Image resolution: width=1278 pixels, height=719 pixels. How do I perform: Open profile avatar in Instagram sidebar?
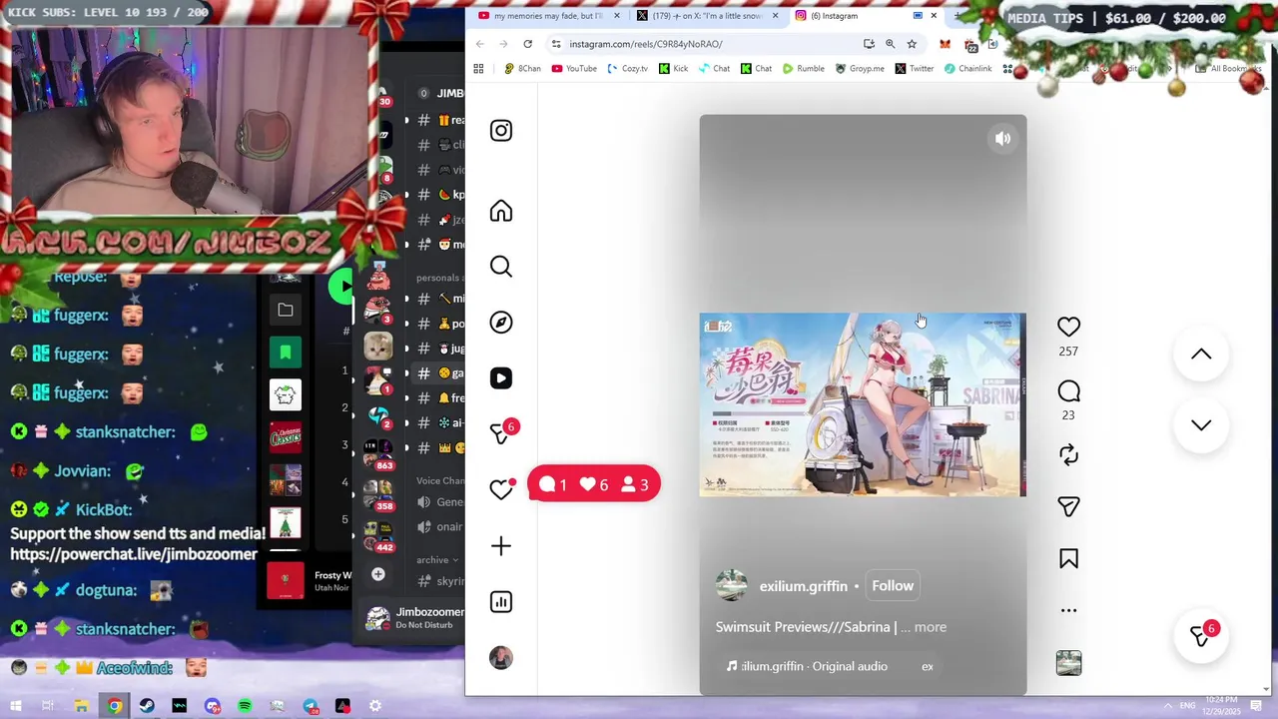point(501,658)
